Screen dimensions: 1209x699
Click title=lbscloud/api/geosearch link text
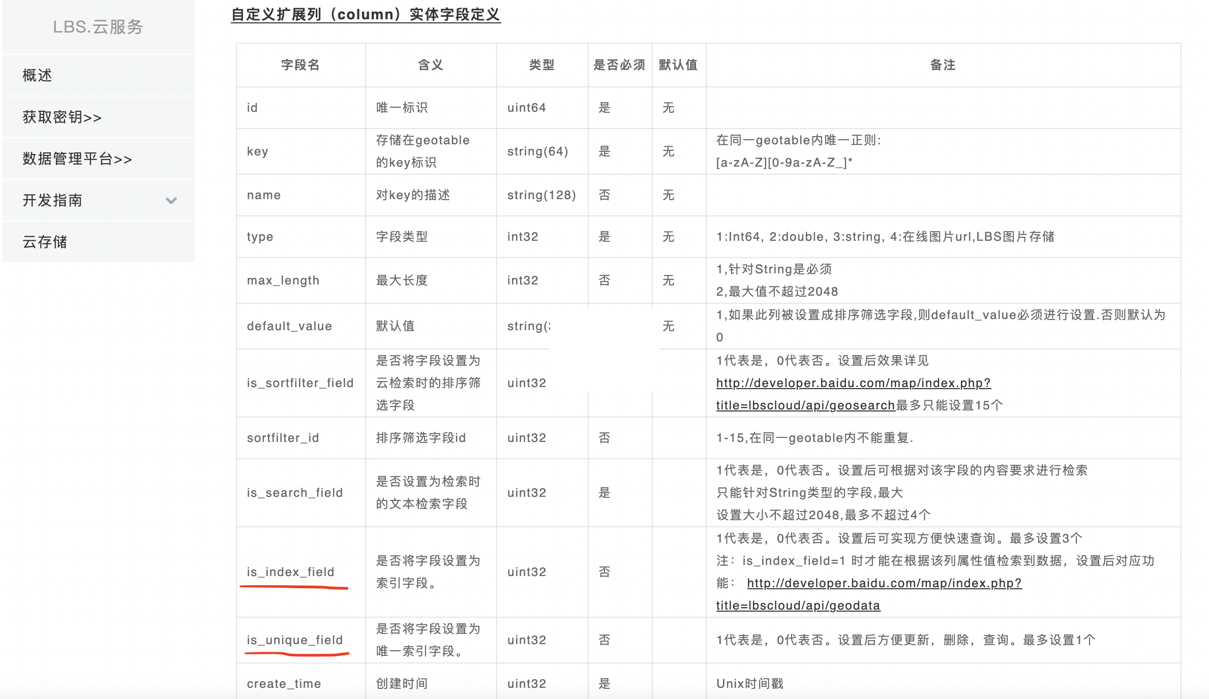click(x=806, y=405)
